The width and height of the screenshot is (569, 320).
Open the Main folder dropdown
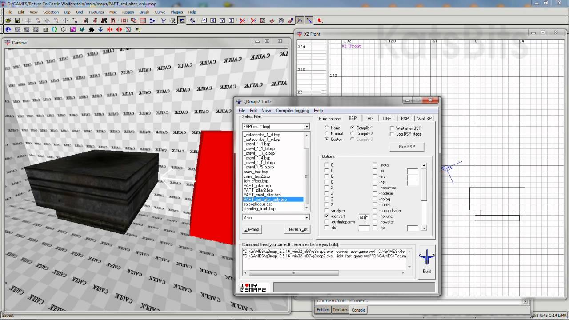(x=306, y=218)
